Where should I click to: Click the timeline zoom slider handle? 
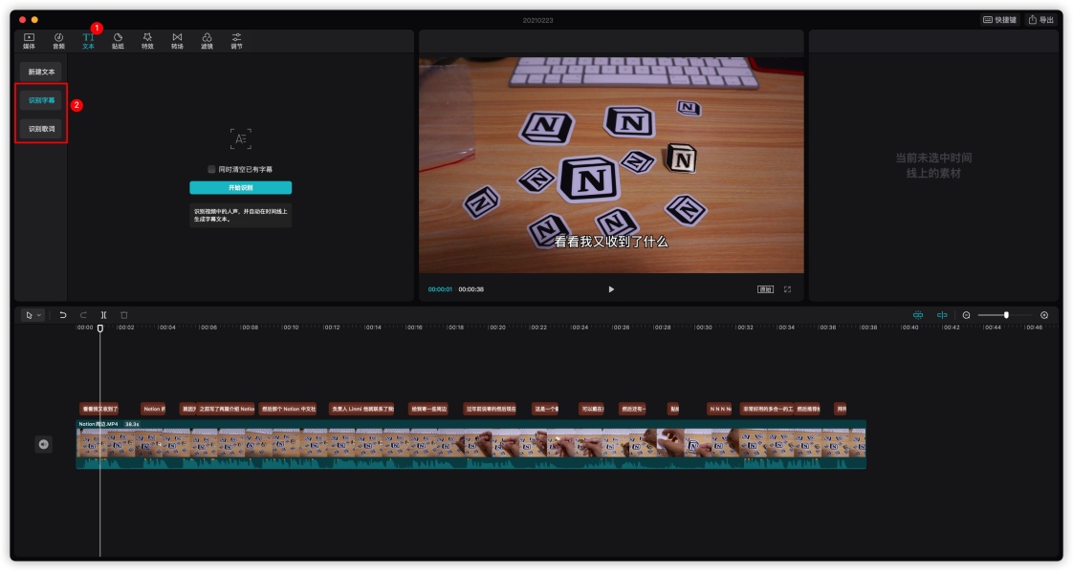[x=1006, y=315]
